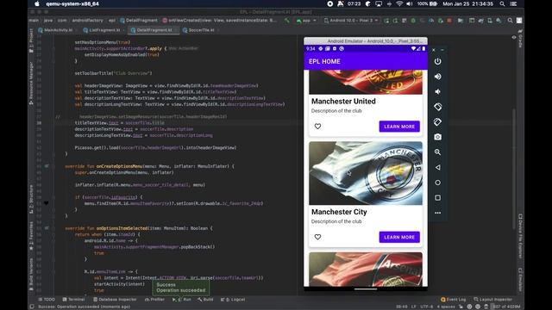Image resolution: width=552 pixels, height=310 pixels.
Task: Open the Build tool window
Action: tap(205, 300)
